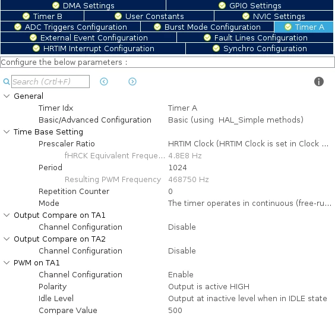Open the parameter info icon
The image size is (335, 316).
[319, 82]
